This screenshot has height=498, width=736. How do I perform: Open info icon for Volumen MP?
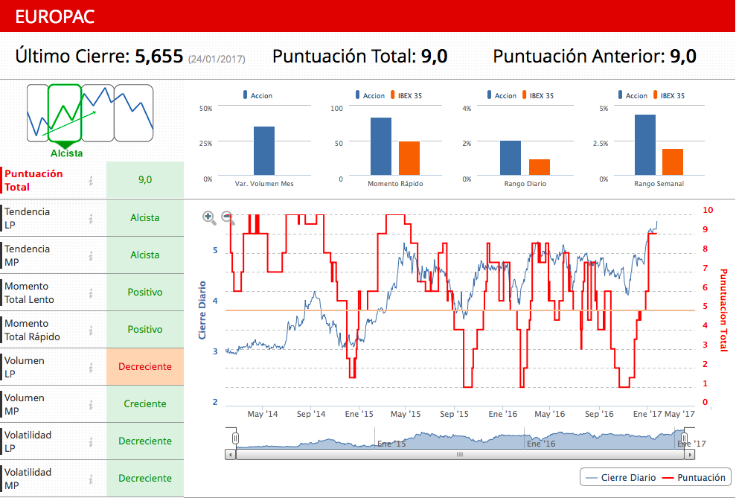tap(91, 405)
